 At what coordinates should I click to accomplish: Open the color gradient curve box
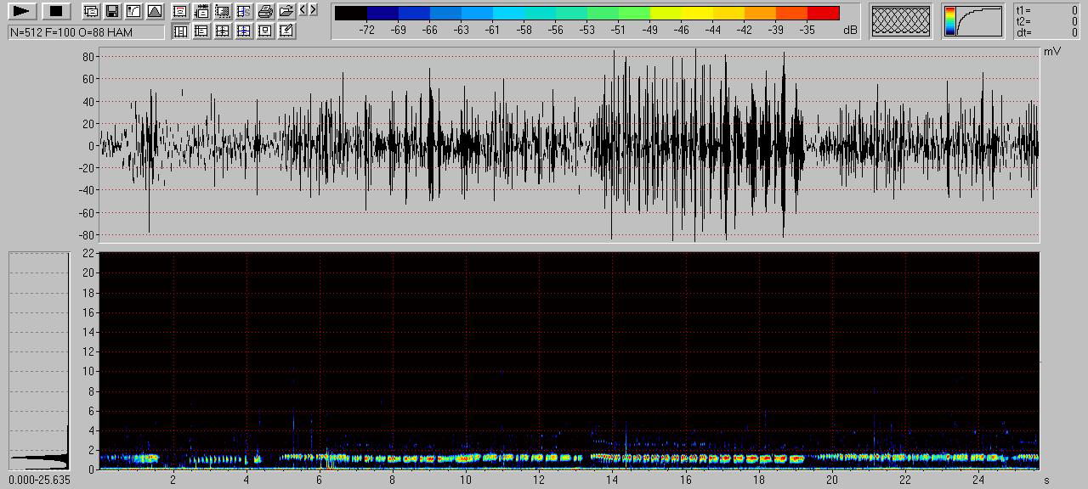(972, 21)
